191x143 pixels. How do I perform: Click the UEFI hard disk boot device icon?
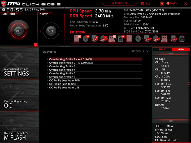tap(77, 39)
